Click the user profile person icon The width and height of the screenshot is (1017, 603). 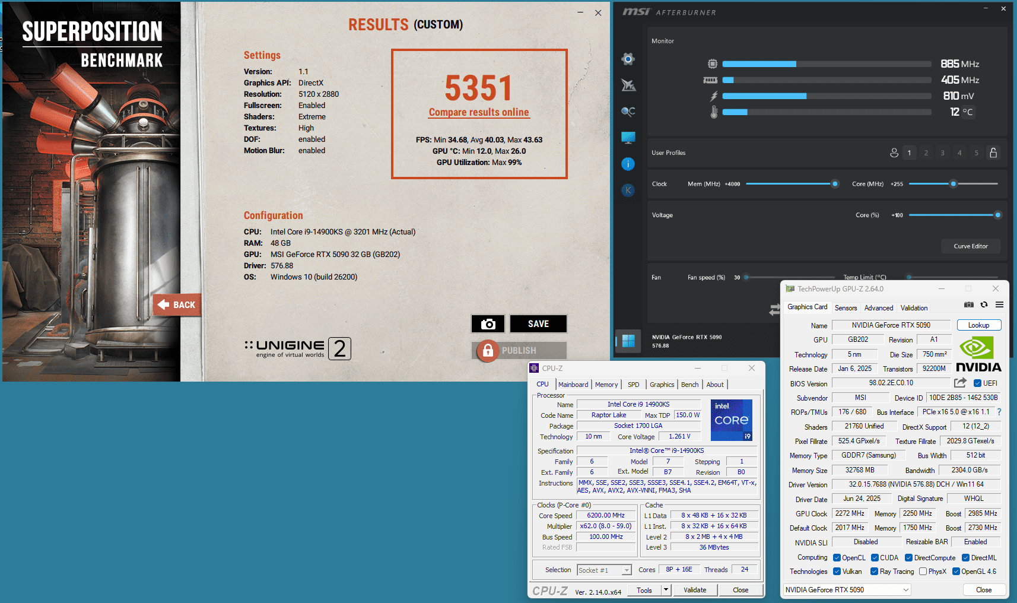pyautogui.click(x=894, y=153)
